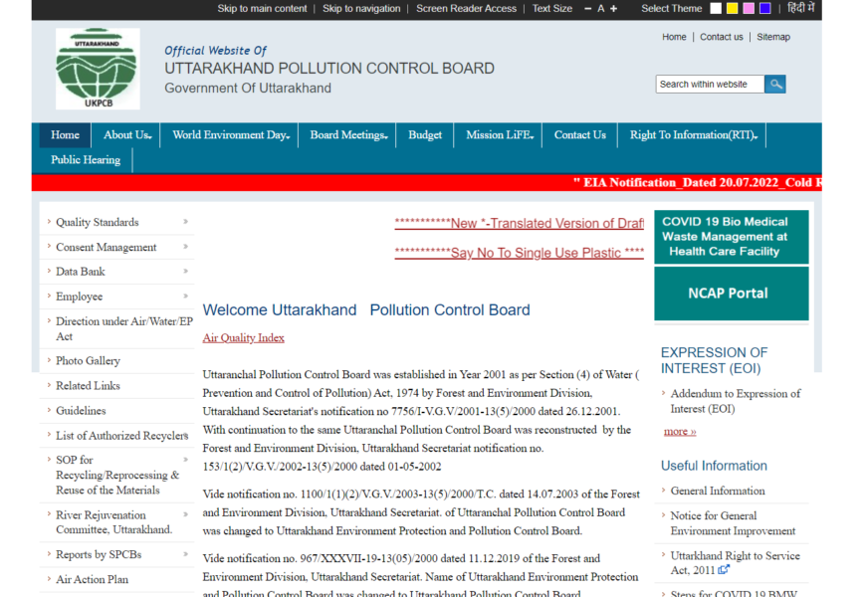Viewport: 866px width, 597px height.
Task: Open Screen Reader Access page
Action: point(466,8)
